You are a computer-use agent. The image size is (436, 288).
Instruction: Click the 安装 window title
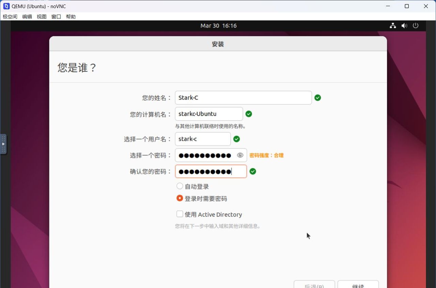[218, 44]
